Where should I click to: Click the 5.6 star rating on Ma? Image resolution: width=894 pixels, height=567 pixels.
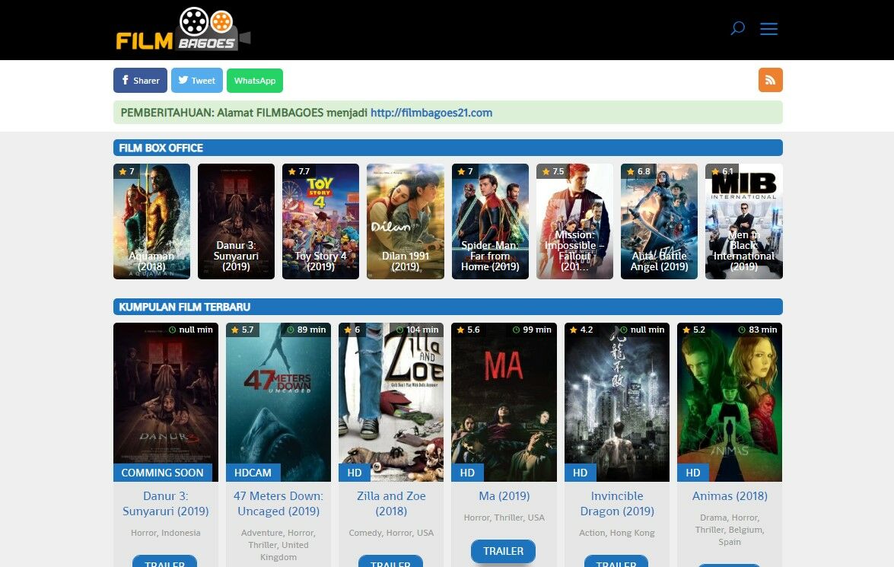coord(468,330)
